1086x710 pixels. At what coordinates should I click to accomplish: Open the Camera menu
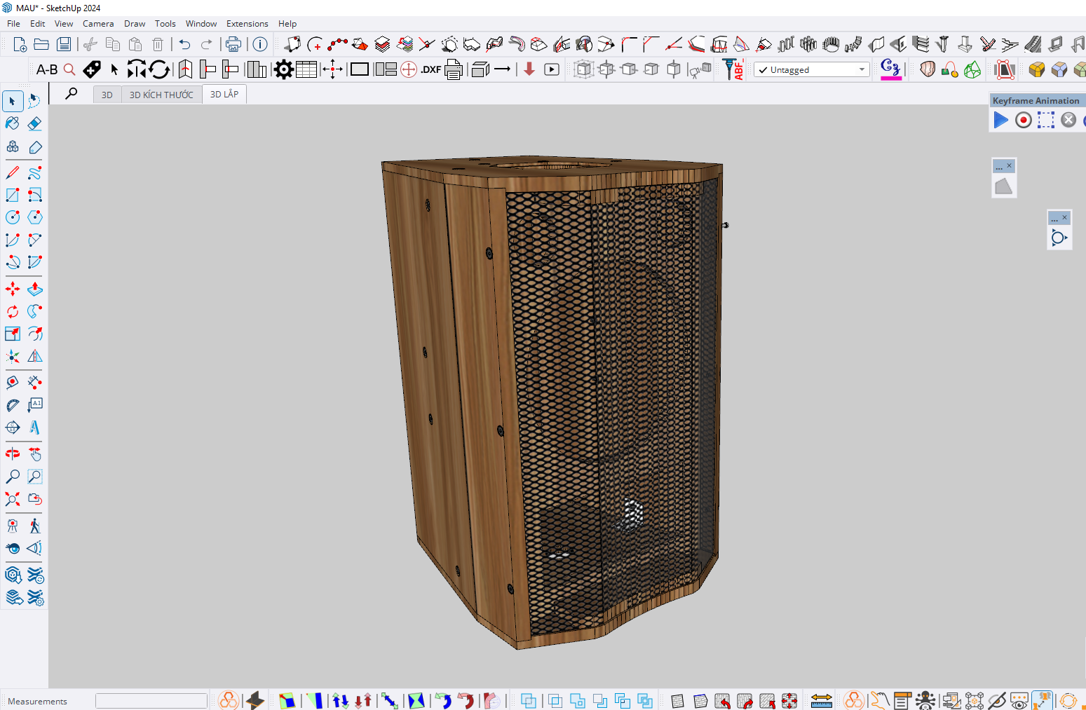click(x=98, y=24)
